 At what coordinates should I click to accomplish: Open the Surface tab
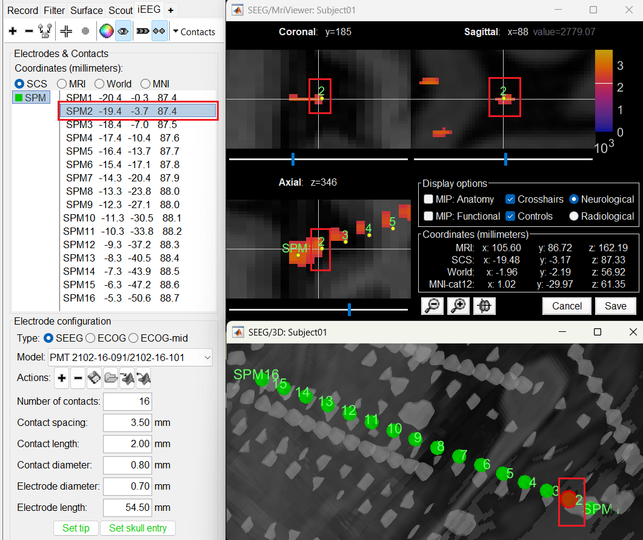86,10
